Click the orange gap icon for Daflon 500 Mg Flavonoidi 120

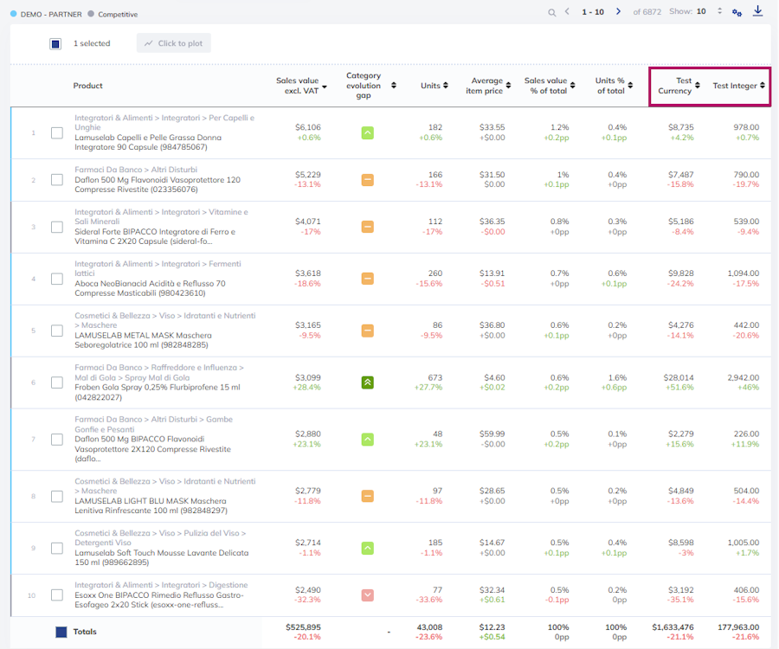tap(367, 180)
